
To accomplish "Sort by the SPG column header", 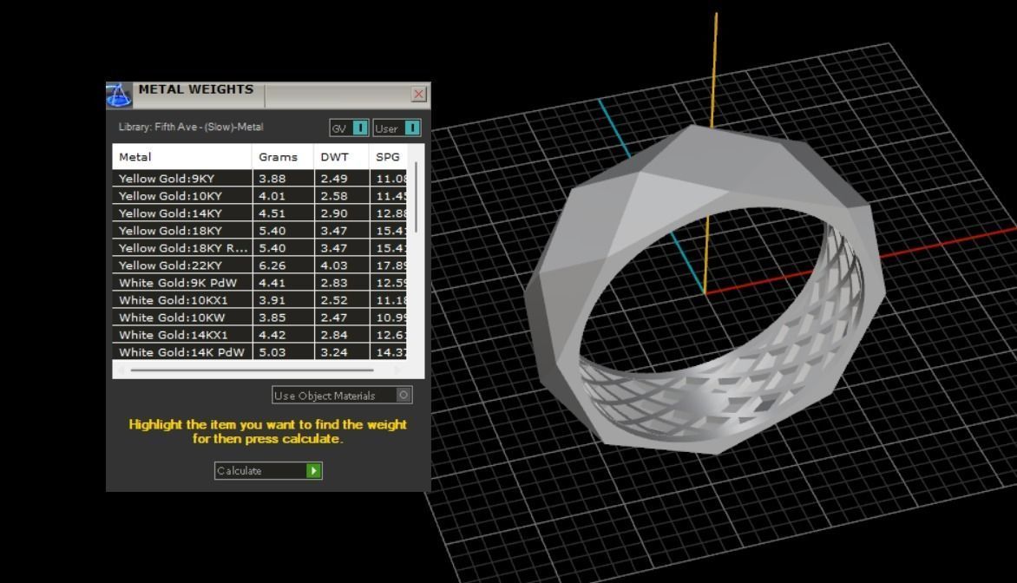I will pos(388,157).
